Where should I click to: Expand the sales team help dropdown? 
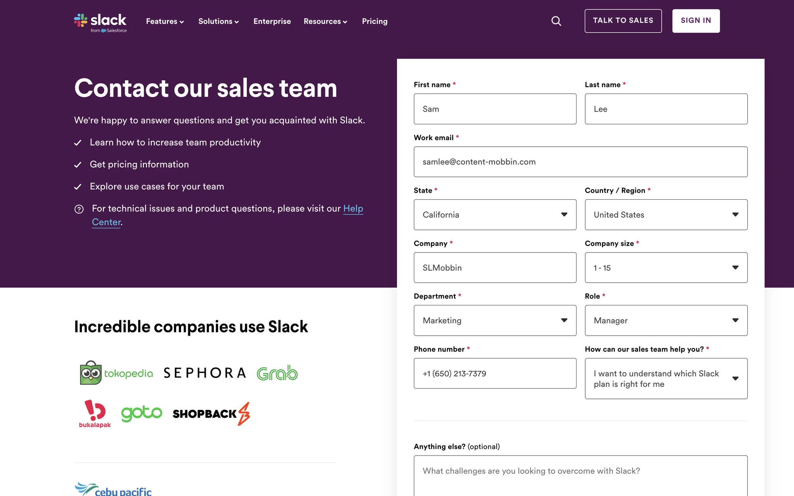666,378
